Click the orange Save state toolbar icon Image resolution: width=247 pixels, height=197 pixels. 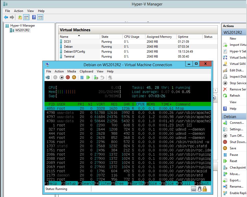click(74, 77)
